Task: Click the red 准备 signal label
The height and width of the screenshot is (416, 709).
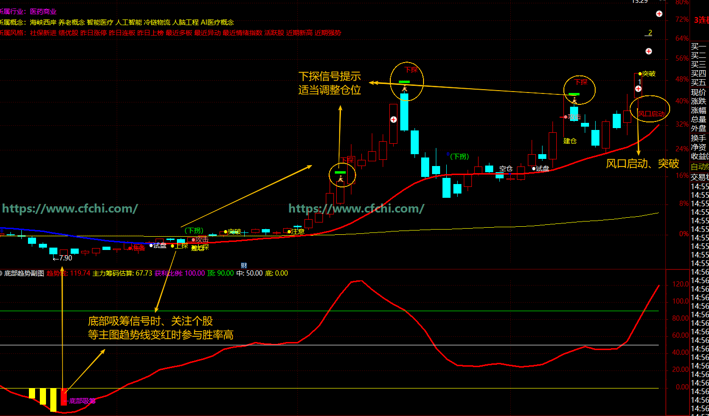Action: [x=138, y=248]
